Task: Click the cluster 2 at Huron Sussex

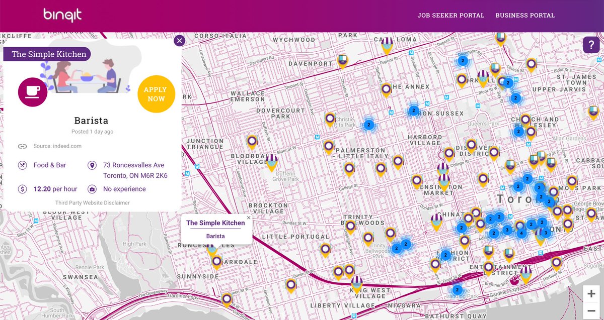Action: tap(414, 111)
